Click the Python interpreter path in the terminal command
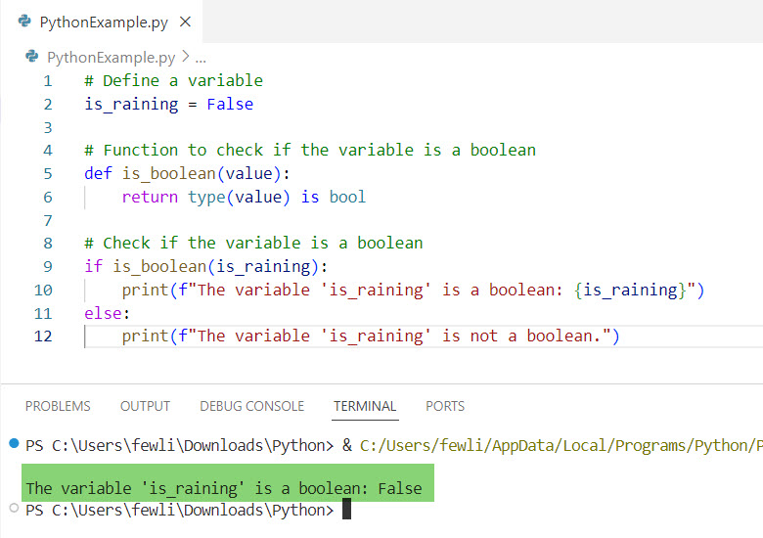The height and width of the screenshot is (538, 763). [561, 446]
